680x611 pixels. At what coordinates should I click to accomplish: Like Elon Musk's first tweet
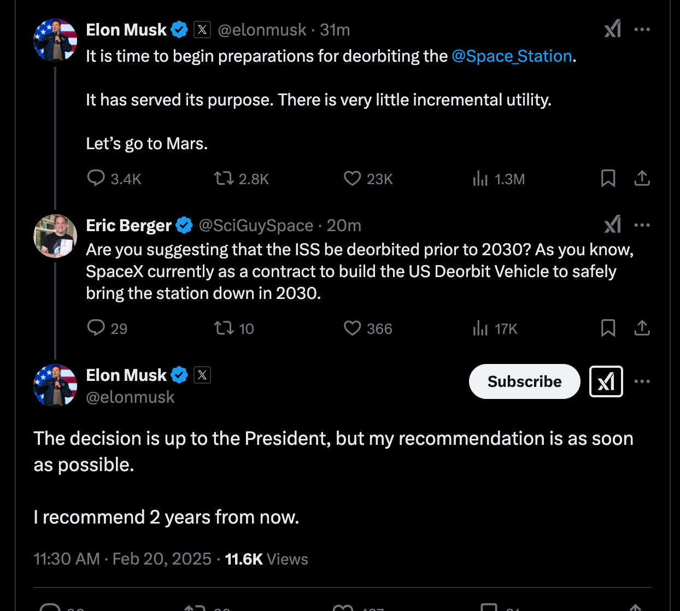coord(352,178)
